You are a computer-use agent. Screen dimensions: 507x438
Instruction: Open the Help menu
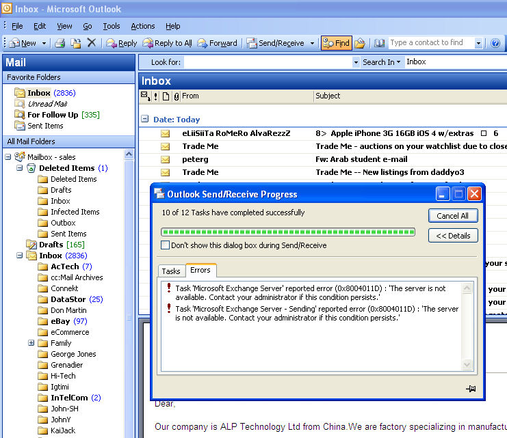(x=172, y=26)
